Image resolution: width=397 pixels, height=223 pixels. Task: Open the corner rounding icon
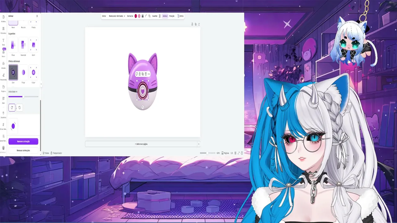146,16
